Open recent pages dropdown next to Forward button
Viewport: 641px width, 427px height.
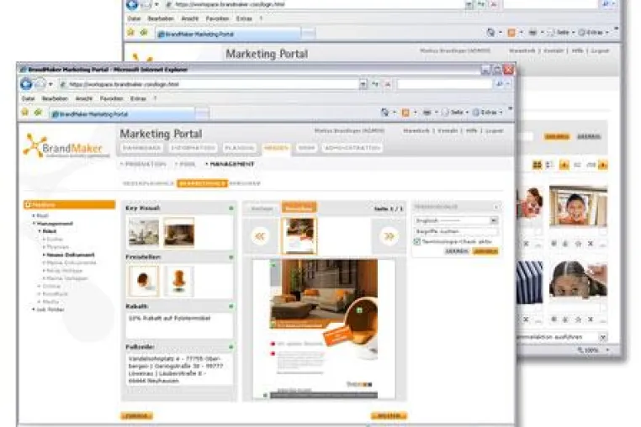click(x=50, y=85)
